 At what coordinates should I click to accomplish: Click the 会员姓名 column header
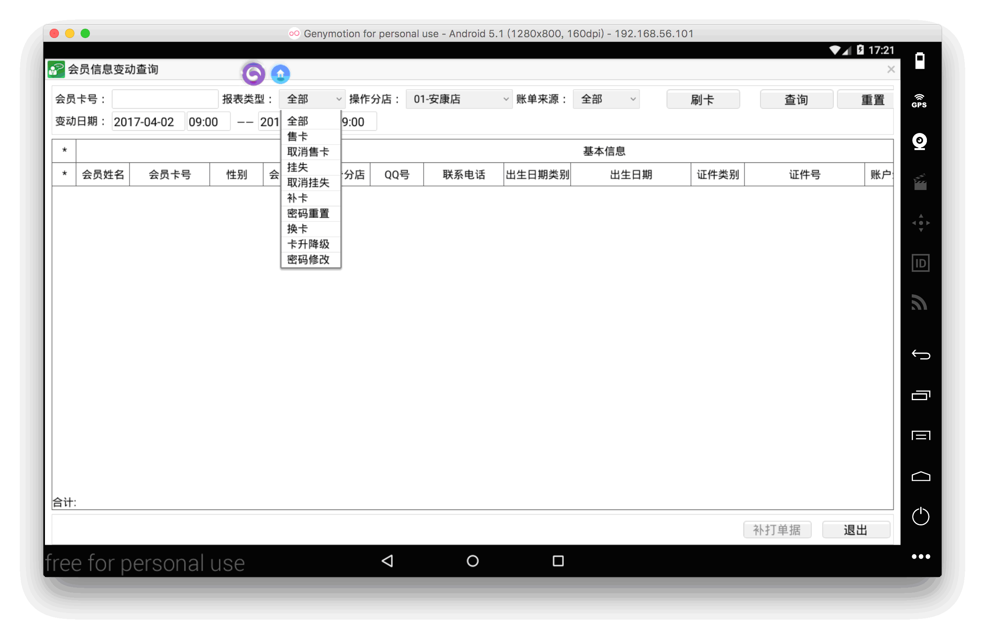pyautogui.click(x=103, y=175)
